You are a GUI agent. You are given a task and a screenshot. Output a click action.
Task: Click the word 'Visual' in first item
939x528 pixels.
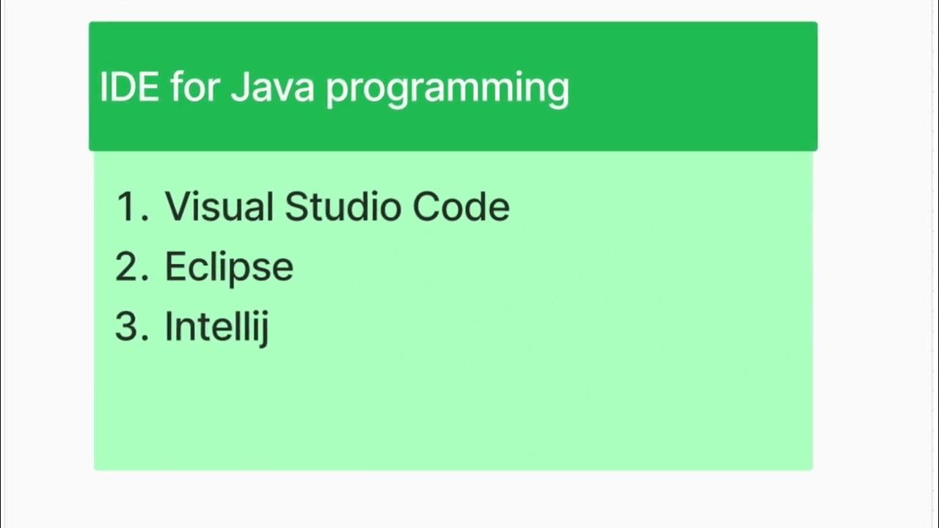[219, 206]
